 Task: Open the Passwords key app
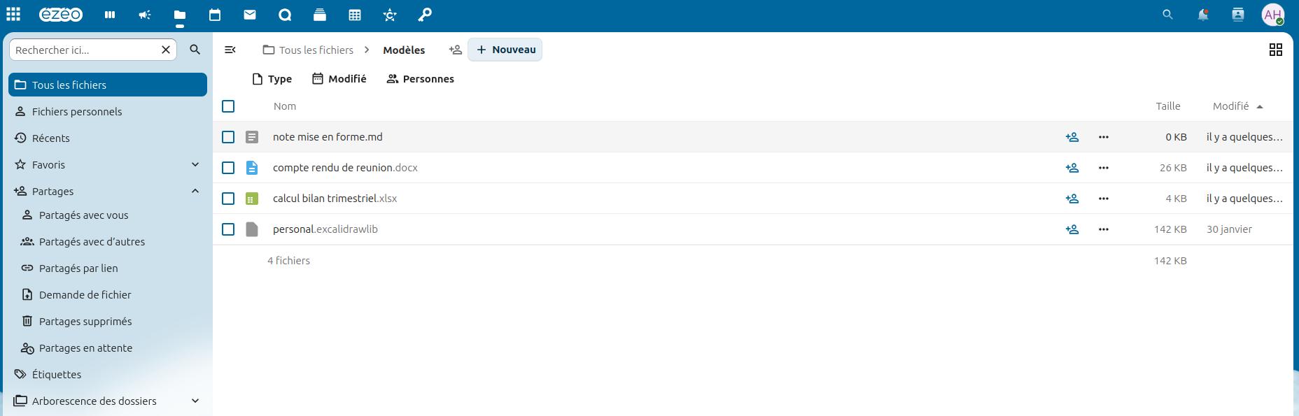pos(425,14)
